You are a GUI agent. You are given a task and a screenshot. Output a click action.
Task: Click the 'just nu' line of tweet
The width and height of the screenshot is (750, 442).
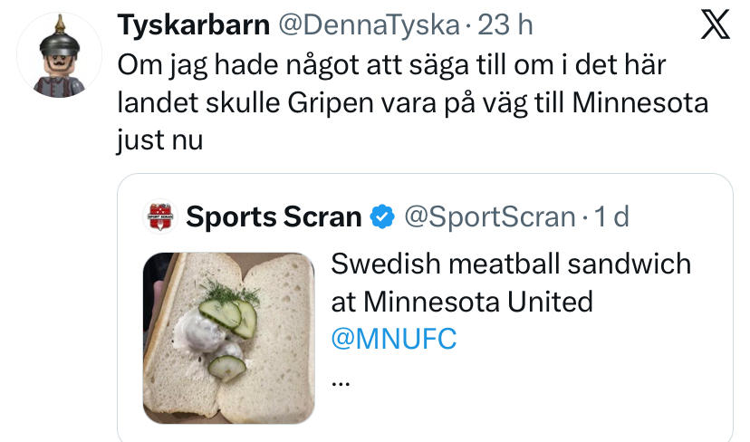160,140
